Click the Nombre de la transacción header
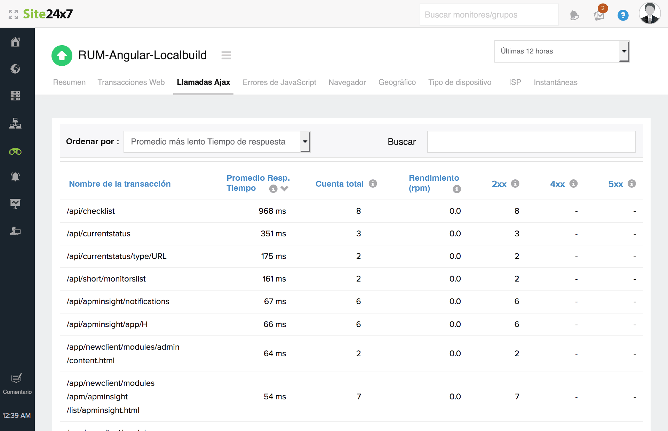668x431 pixels. [x=120, y=184]
